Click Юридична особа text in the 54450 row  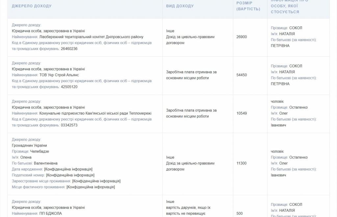pyautogui.click(x=48, y=69)
